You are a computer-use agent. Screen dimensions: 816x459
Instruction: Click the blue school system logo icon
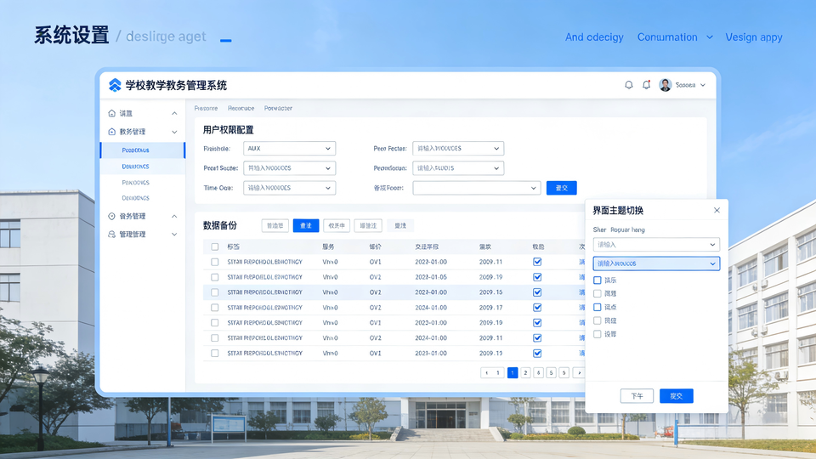tap(116, 85)
